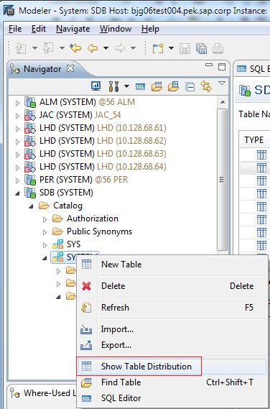Click the tools icon in Navigator toolbar
Screen dimensions: 270x409
tap(113, 86)
